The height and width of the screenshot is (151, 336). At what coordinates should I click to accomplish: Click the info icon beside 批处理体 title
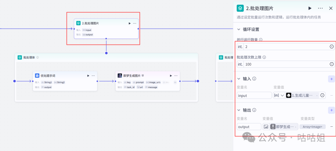point(38,58)
